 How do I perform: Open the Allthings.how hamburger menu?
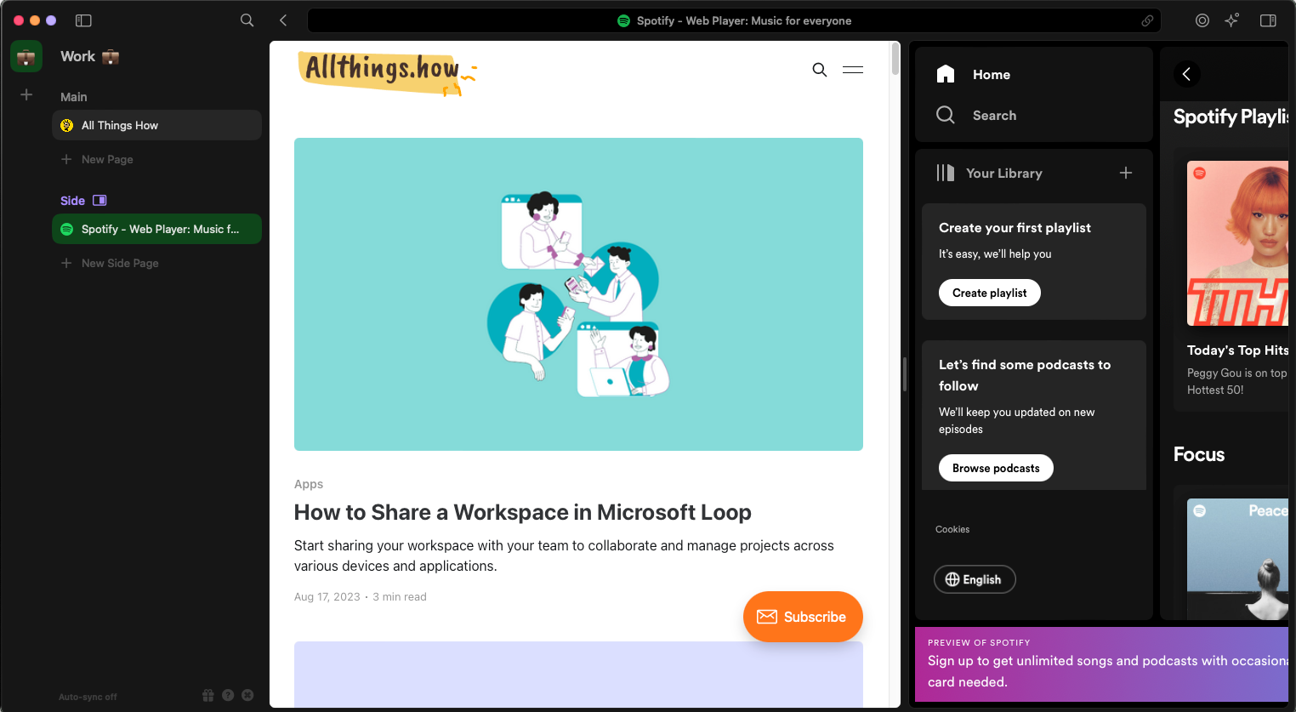click(x=853, y=70)
